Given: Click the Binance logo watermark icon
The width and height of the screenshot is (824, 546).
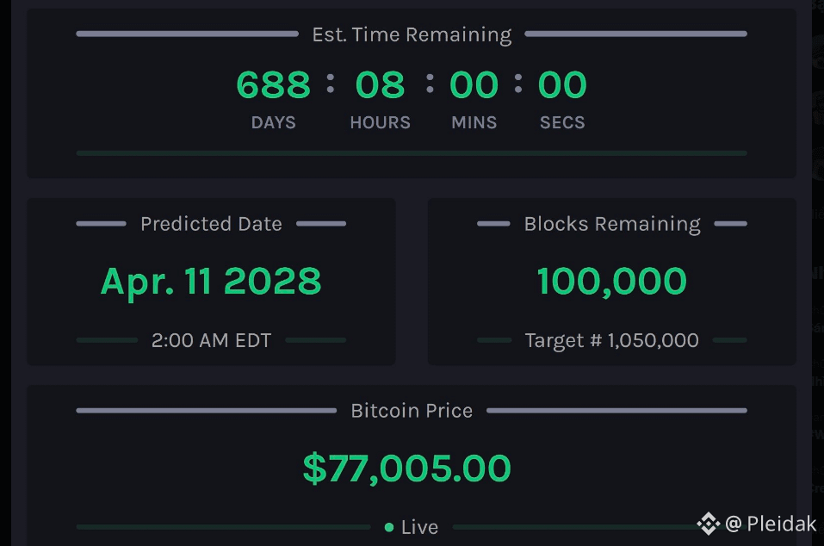Looking at the screenshot, I should coord(708,524).
